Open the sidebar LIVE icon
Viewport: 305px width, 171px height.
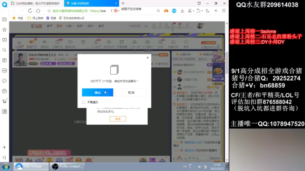(x=4, y=71)
